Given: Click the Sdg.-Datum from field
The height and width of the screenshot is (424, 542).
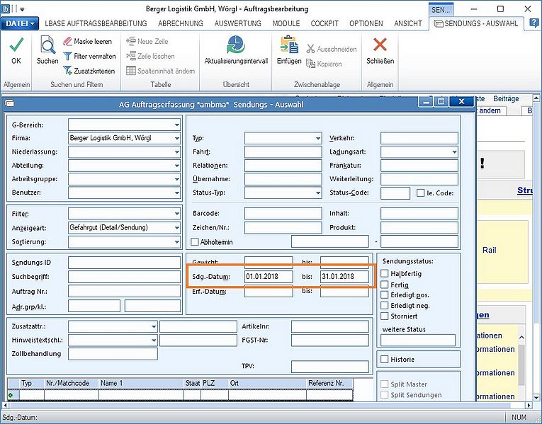Looking at the screenshot, I should pyautogui.click(x=269, y=276).
